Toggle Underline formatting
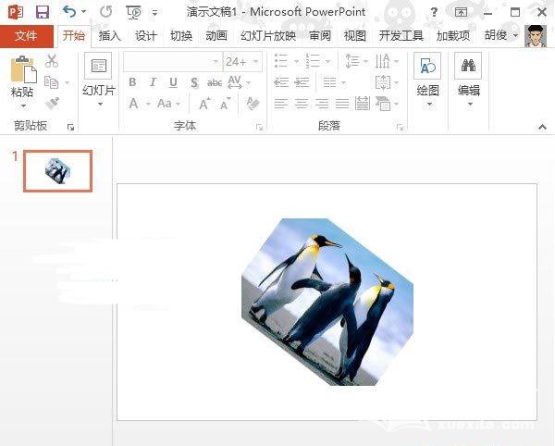The image size is (555, 446). tap(173, 82)
